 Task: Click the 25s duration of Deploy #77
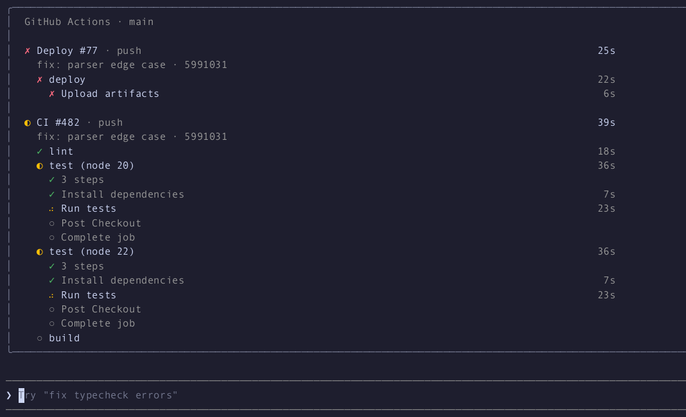coord(606,51)
